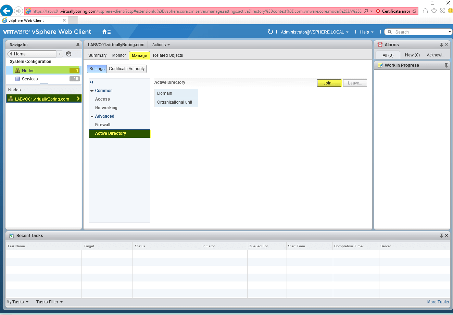Click the Work In Progress icon

coord(380,65)
